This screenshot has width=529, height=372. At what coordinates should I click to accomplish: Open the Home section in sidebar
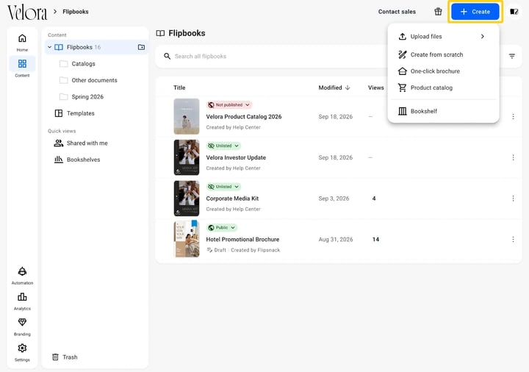pos(22,43)
